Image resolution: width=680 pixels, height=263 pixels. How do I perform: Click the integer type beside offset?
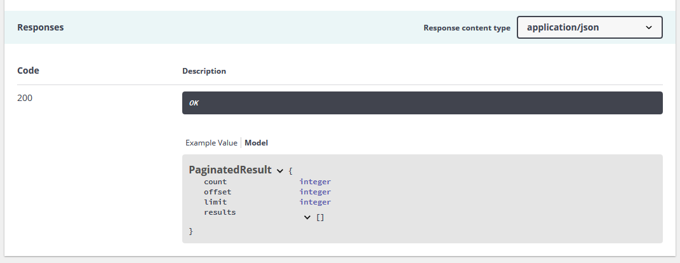(316, 192)
